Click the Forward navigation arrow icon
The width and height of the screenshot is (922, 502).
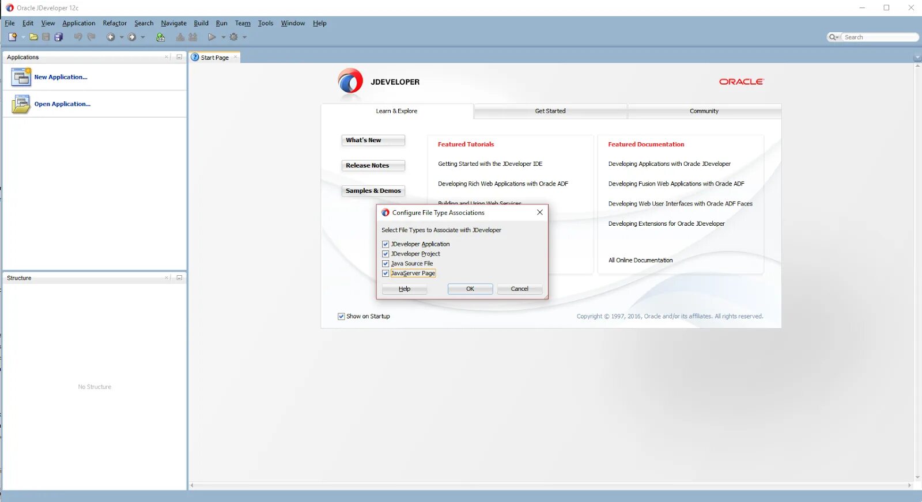[132, 37]
